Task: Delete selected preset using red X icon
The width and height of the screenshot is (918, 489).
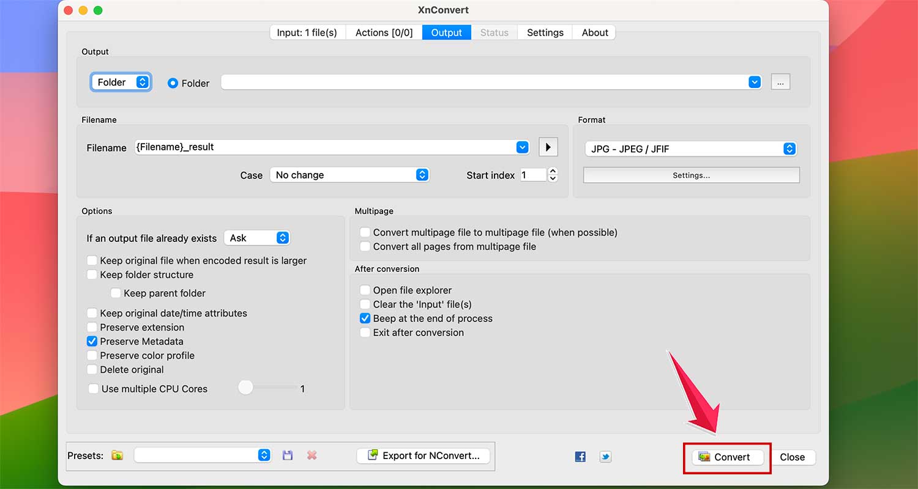Action: click(x=312, y=455)
